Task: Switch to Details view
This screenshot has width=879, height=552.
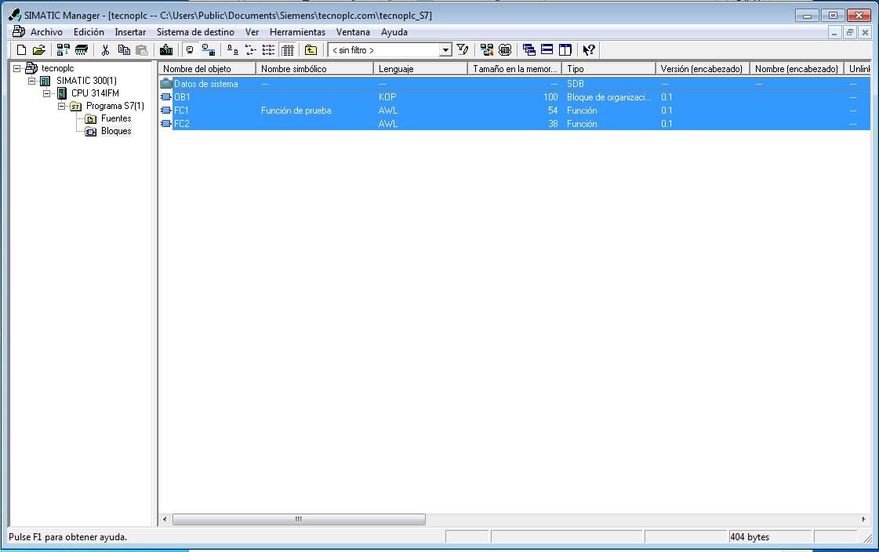Action: click(x=287, y=50)
